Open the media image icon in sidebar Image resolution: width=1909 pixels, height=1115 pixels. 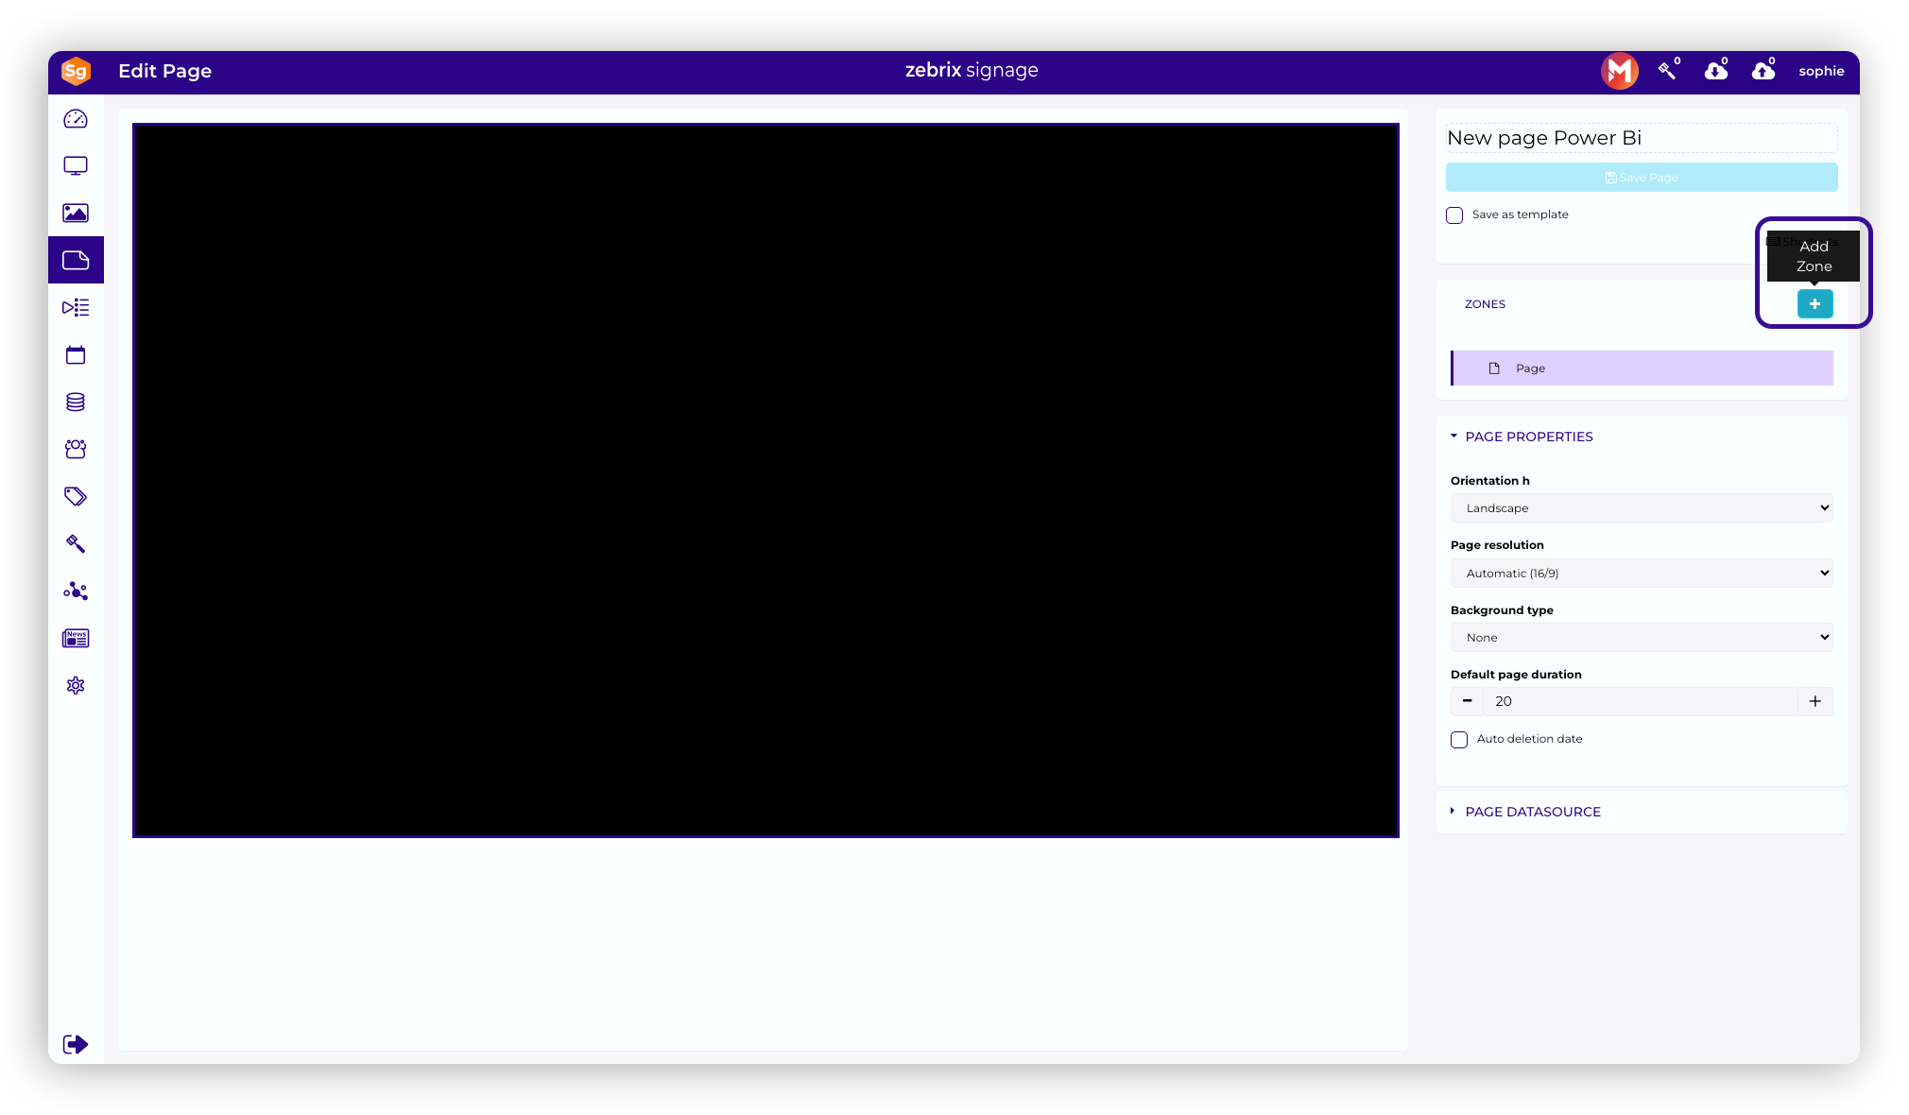tap(76, 214)
